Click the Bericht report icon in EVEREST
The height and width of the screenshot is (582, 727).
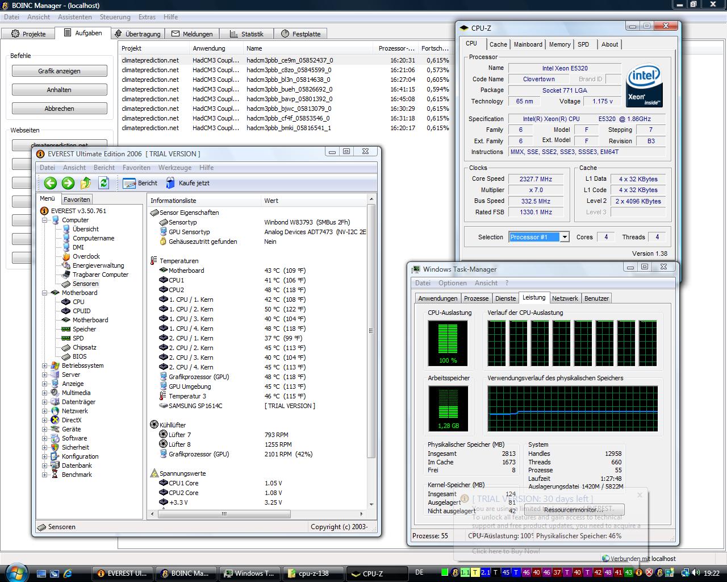[x=129, y=183]
